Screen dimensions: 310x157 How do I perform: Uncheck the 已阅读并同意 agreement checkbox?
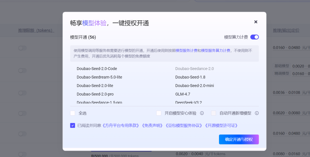[x=73, y=125]
